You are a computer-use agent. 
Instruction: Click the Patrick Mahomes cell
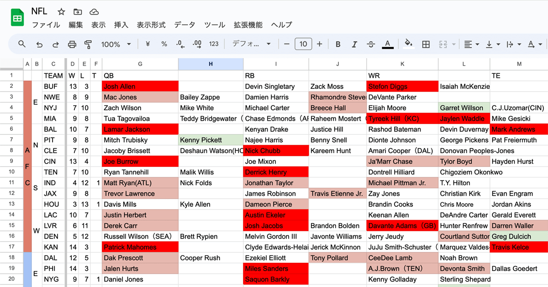click(140, 247)
